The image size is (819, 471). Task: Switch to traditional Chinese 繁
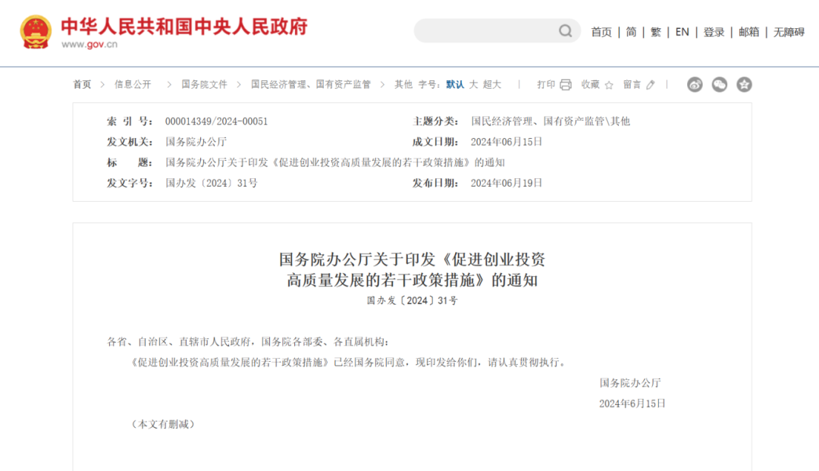point(656,32)
